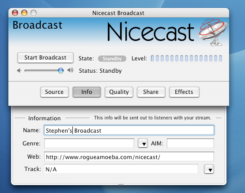The image size is (245, 193).
Task: Select the Info tab
Action: pyautogui.click(x=87, y=92)
